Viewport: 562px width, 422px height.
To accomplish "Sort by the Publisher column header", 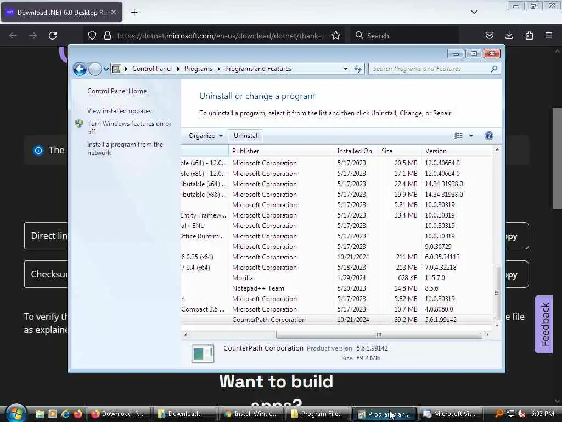I will point(281,151).
